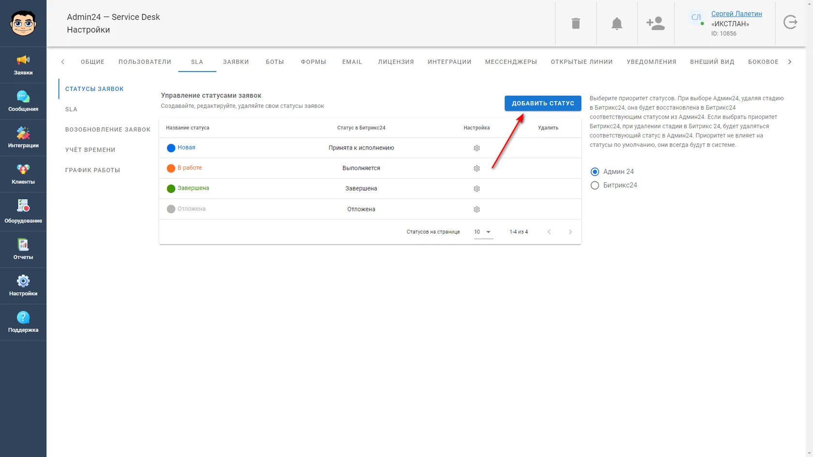Click the logout icon

(x=790, y=22)
